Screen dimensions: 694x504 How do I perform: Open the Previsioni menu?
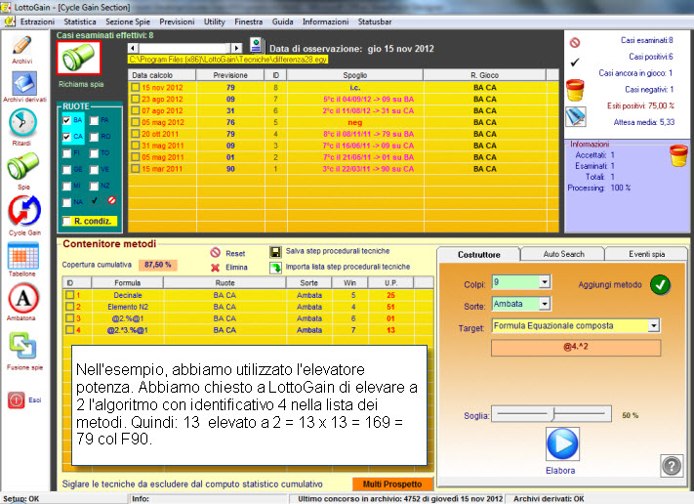click(177, 21)
